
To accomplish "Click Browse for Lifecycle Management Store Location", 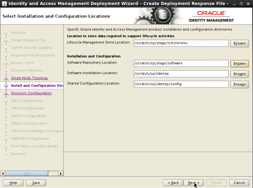I will coord(239,44).
